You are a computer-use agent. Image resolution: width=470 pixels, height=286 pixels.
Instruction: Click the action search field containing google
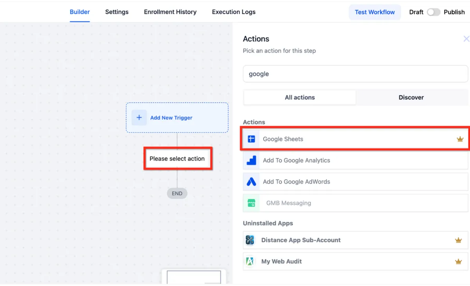pos(355,74)
